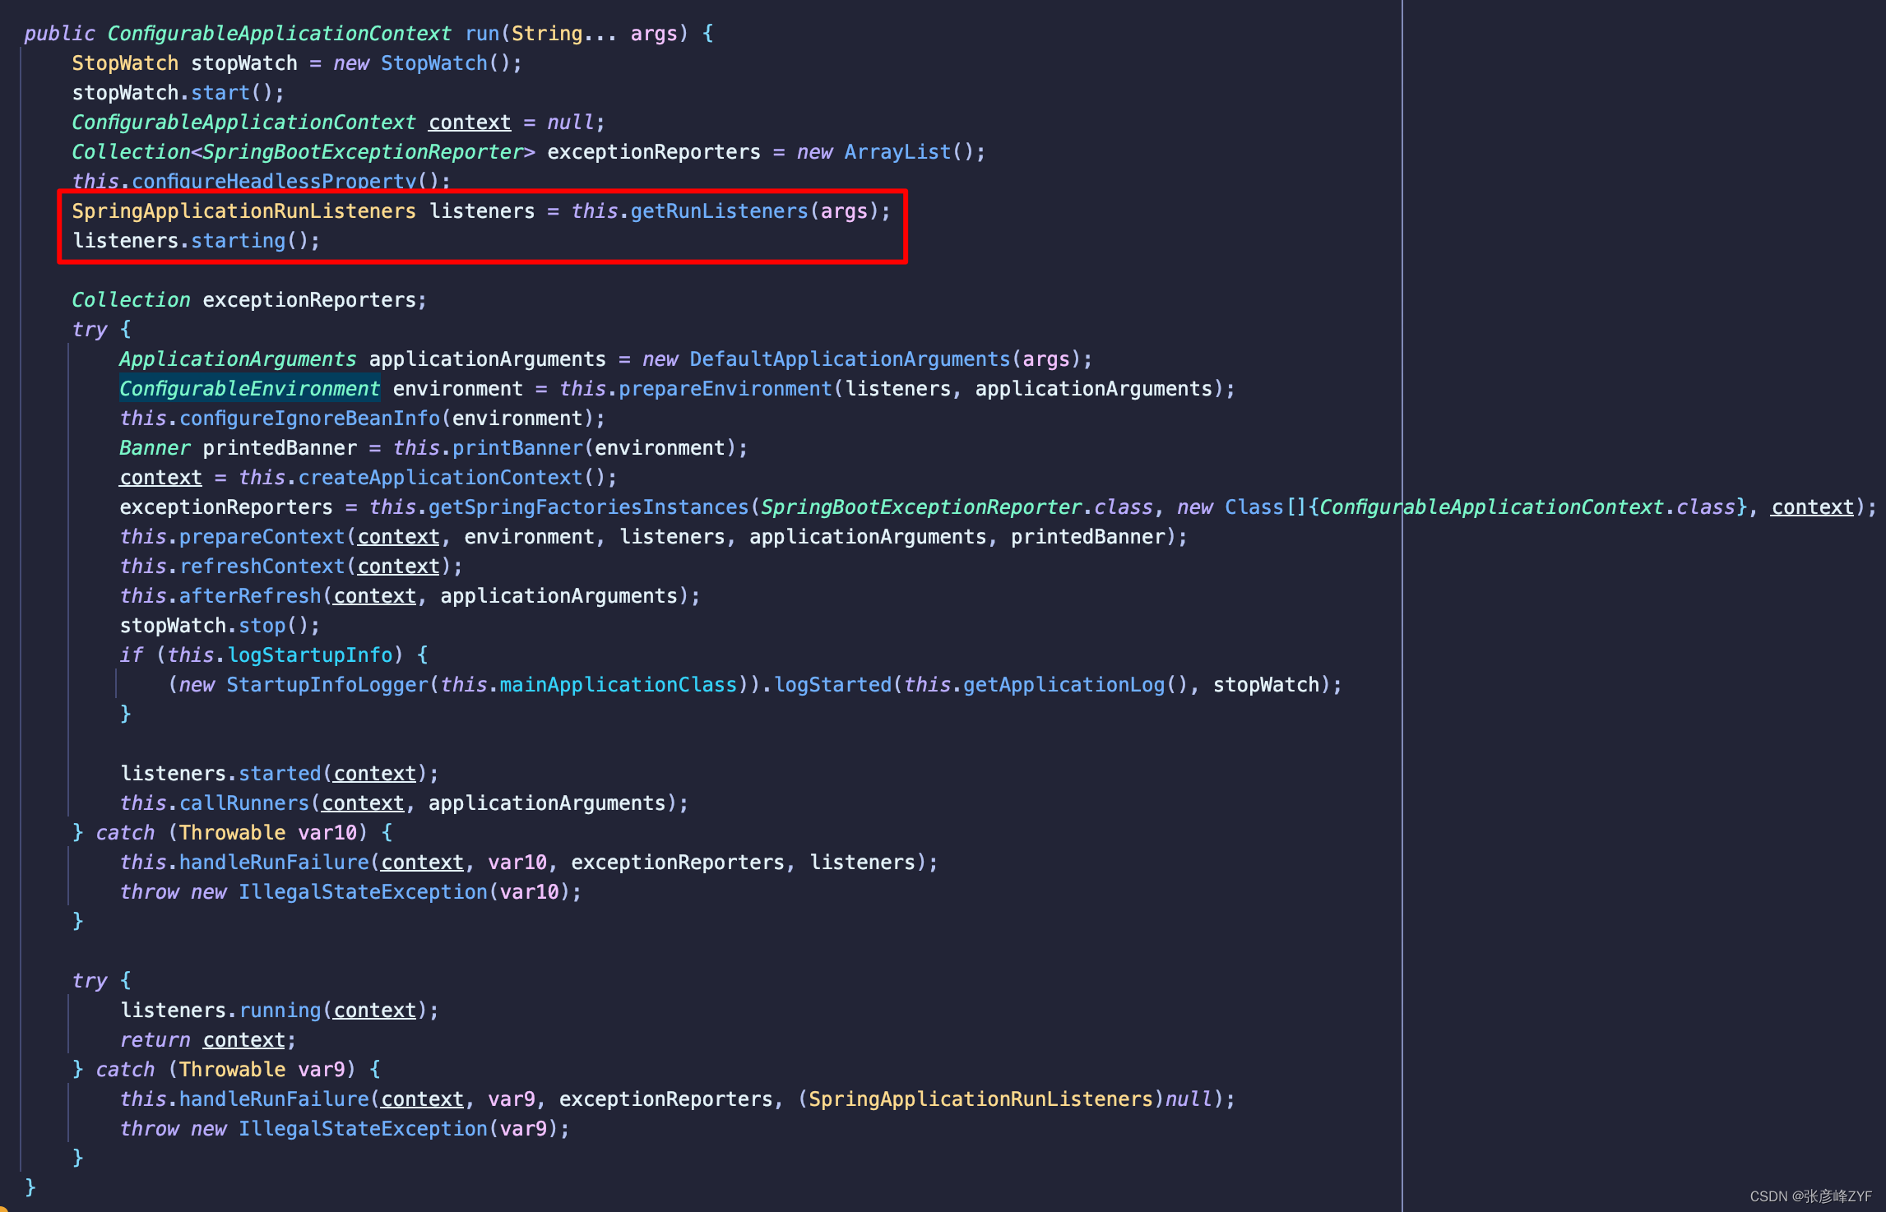This screenshot has height=1212, width=1886.
Task: Click afterRefresh method call
Action: (x=250, y=596)
